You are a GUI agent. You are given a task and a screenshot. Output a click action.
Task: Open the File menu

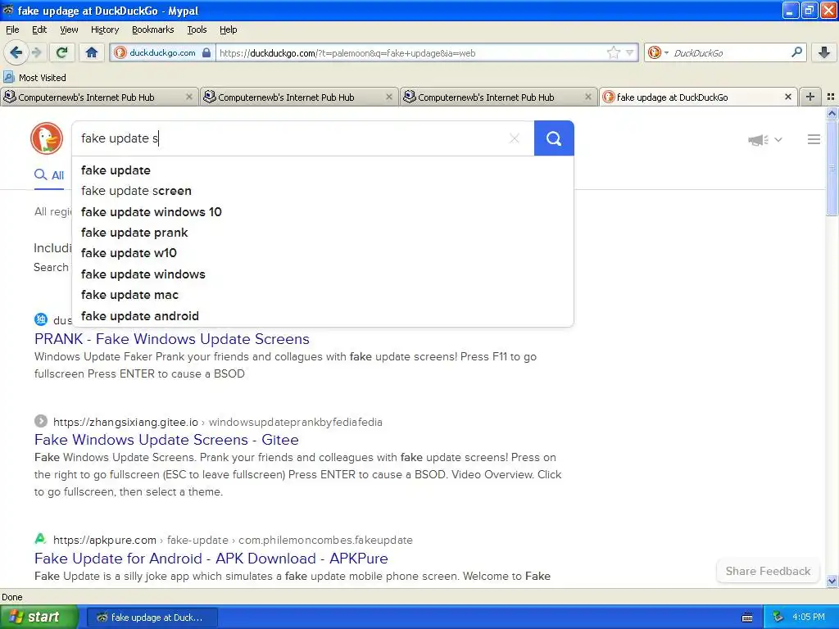(x=12, y=29)
